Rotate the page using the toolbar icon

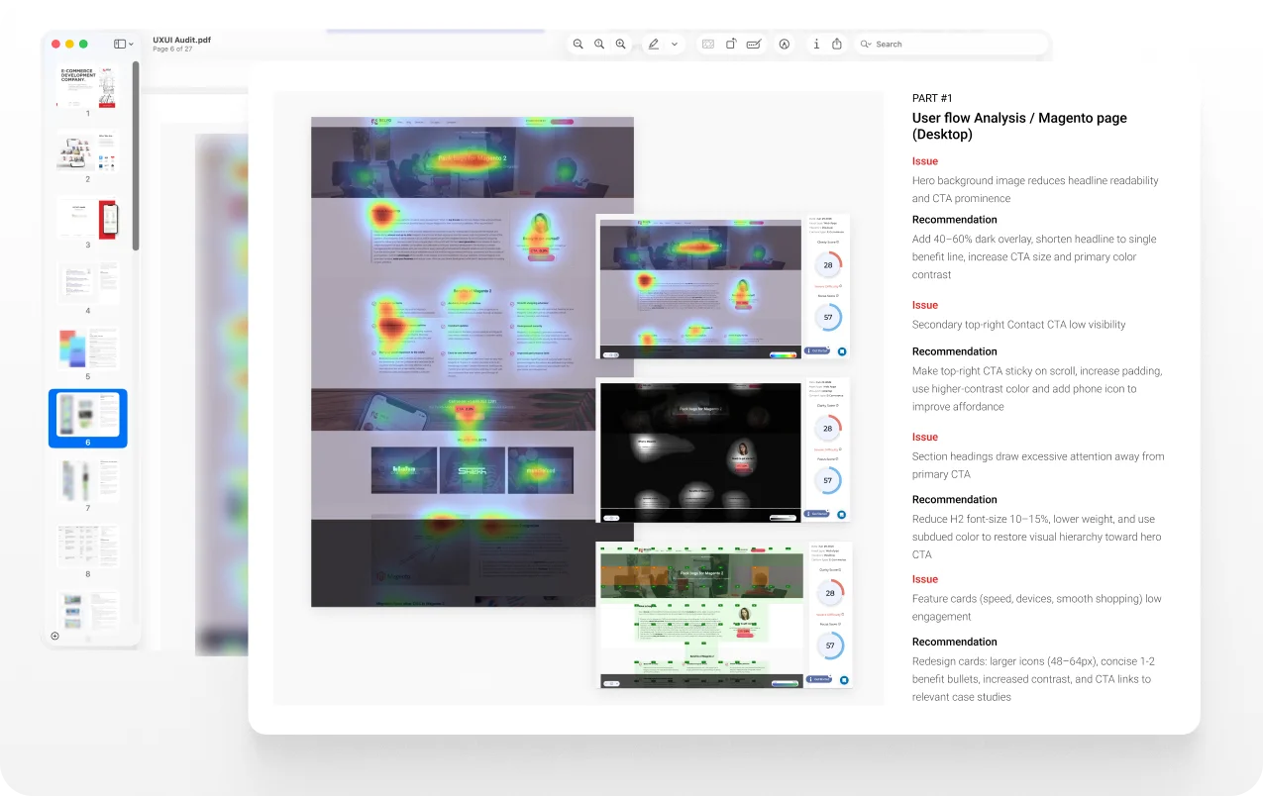731,44
